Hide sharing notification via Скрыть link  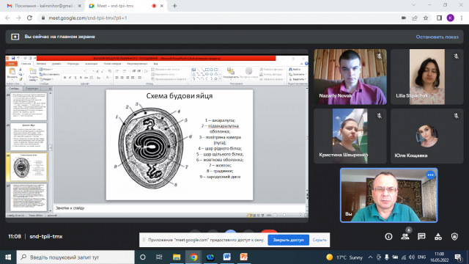click(x=320, y=240)
